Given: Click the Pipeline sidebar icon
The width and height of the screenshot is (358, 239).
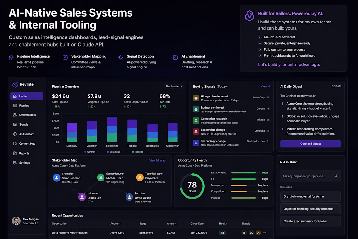Looking at the screenshot, I should [15, 105].
